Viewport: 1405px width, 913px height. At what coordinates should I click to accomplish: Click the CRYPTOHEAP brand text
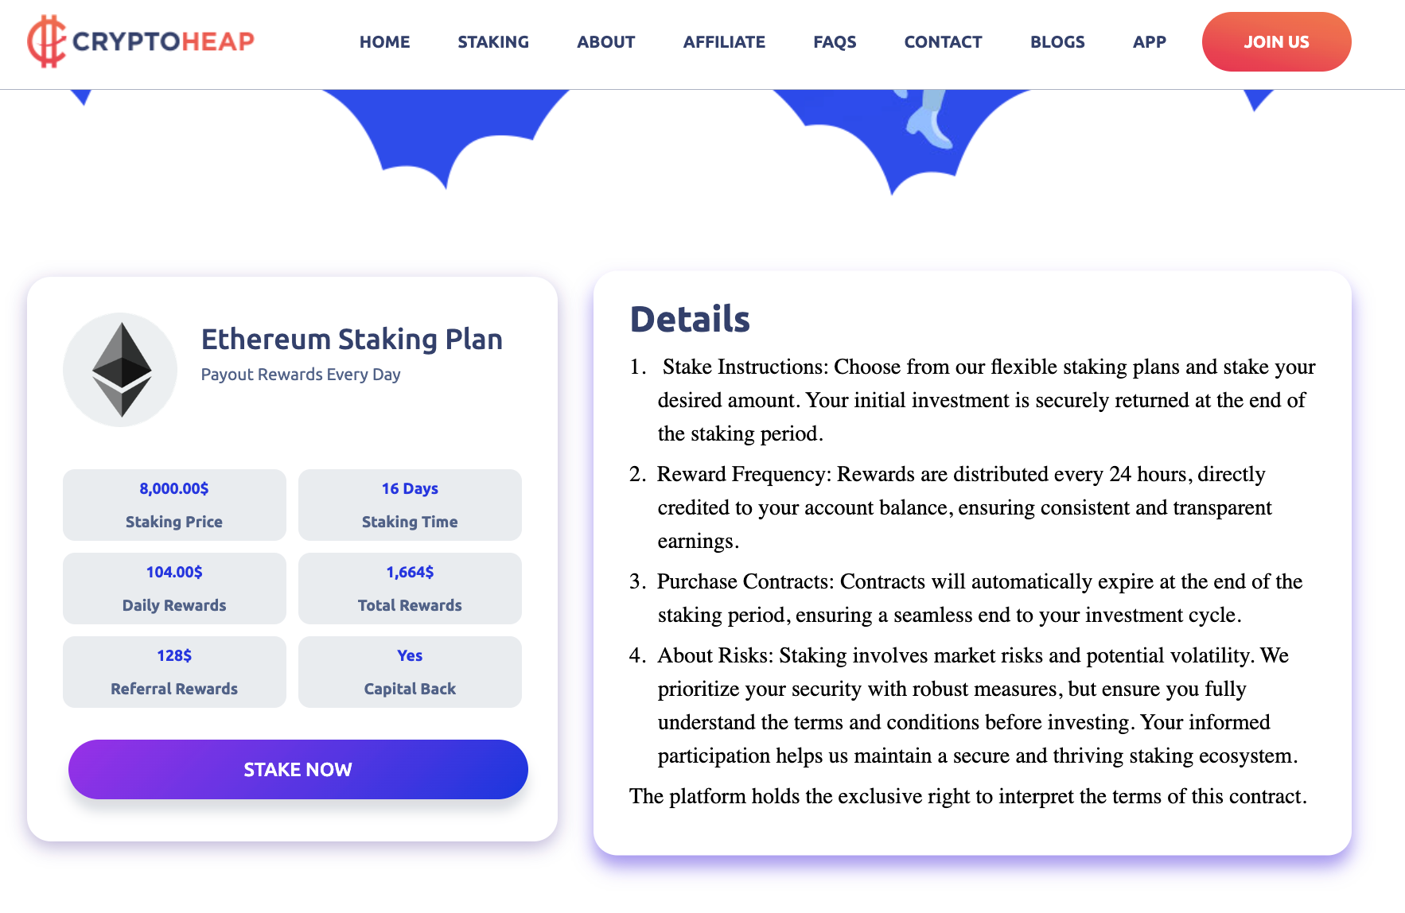click(x=163, y=41)
